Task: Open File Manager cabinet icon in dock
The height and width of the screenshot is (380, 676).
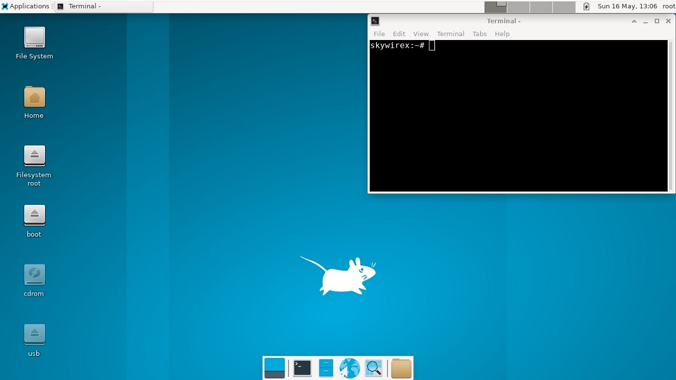Action: click(x=326, y=368)
